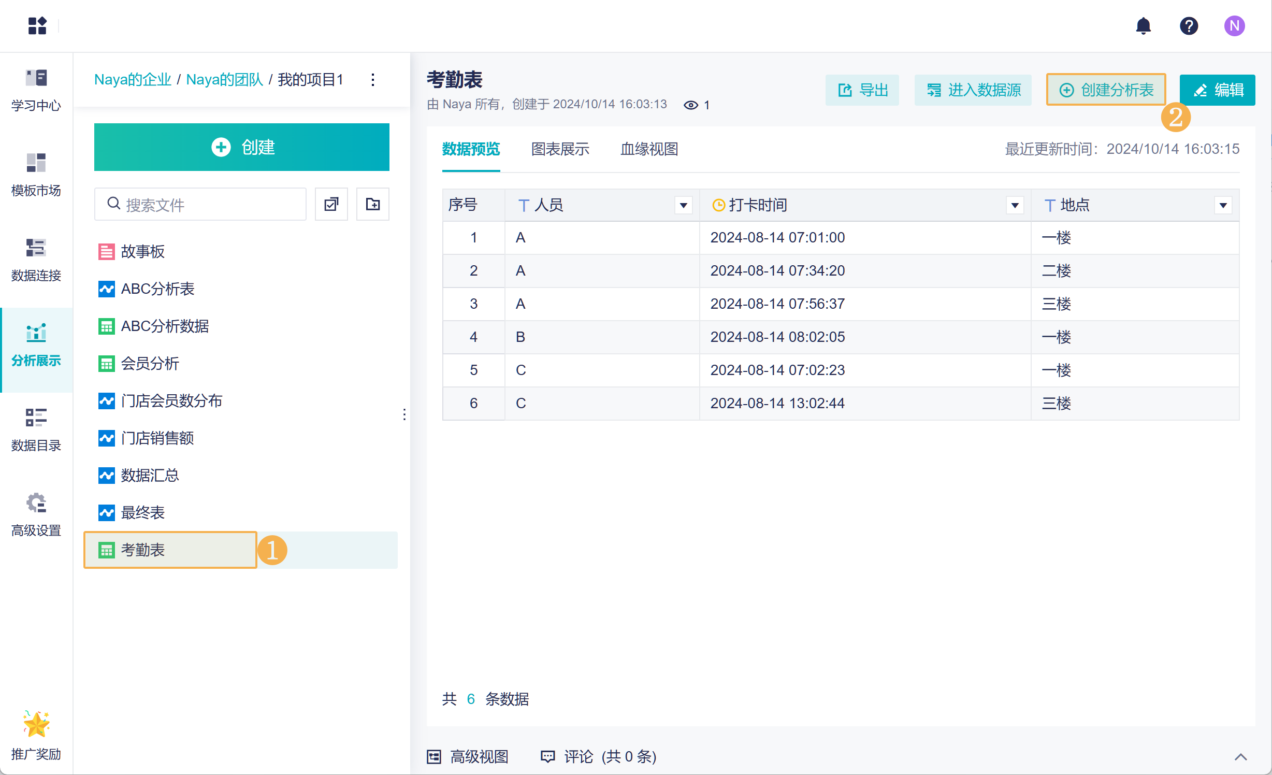Switch to 血缘视图 tab
This screenshot has width=1272, height=775.
pos(649,149)
